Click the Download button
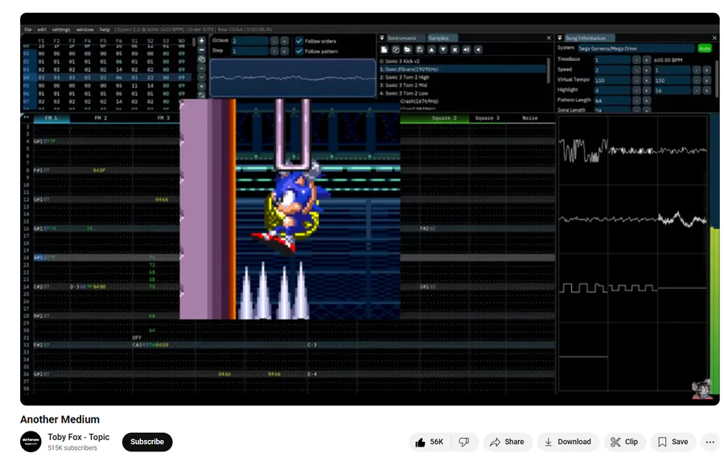Screen dimensions: 724x457 [567, 442]
